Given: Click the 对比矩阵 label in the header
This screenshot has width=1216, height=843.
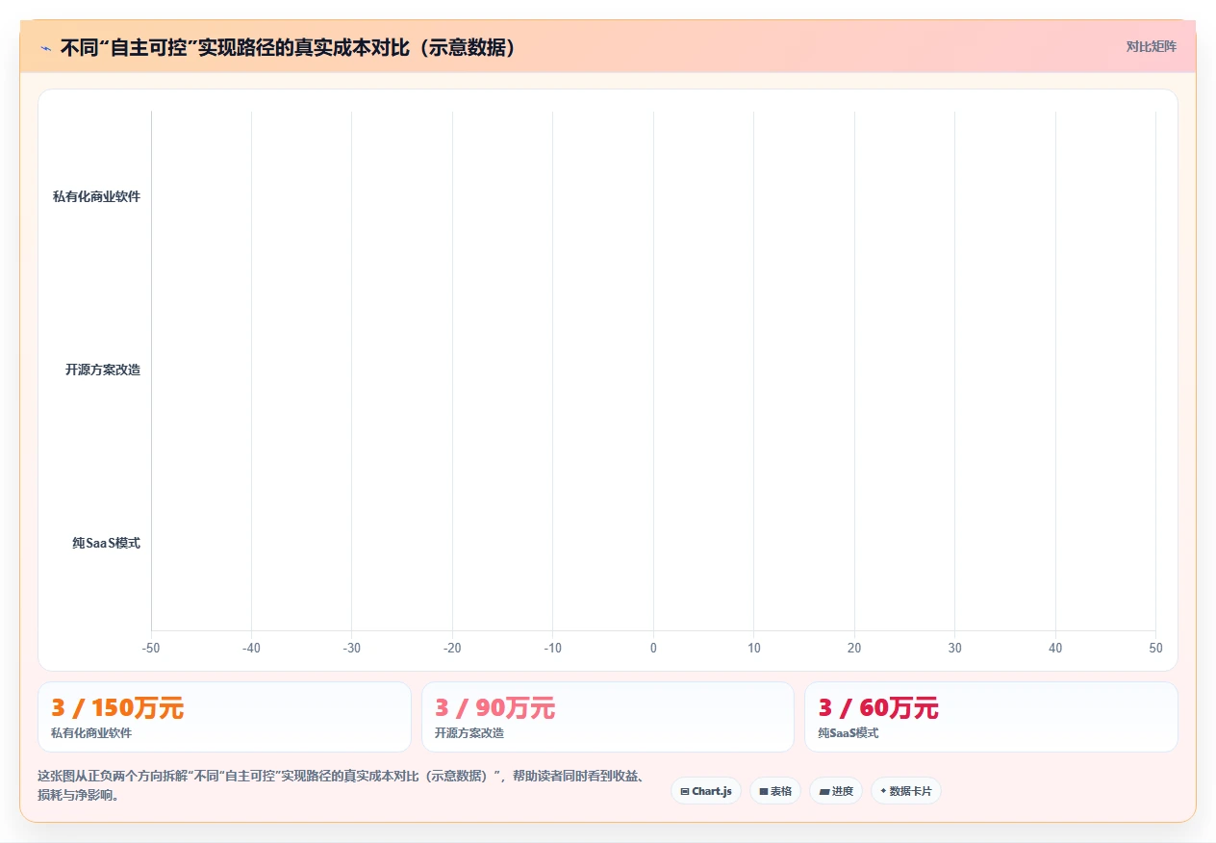Looking at the screenshot, I should pyautogui.click(x=1151, y=46).
